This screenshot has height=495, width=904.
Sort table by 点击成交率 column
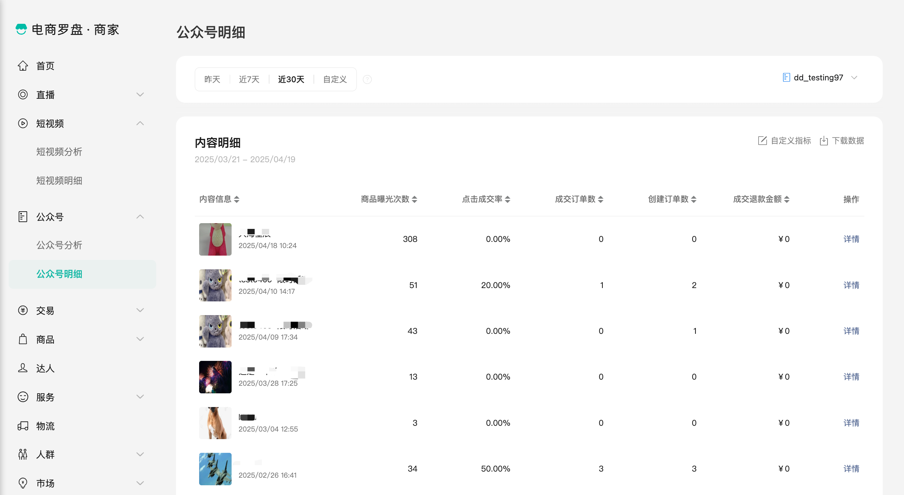click(x=508, y=199)
